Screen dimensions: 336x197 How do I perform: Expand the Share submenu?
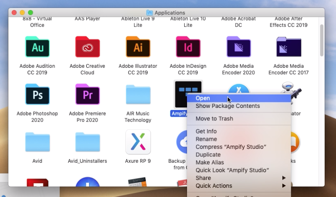tap(239, 178)
